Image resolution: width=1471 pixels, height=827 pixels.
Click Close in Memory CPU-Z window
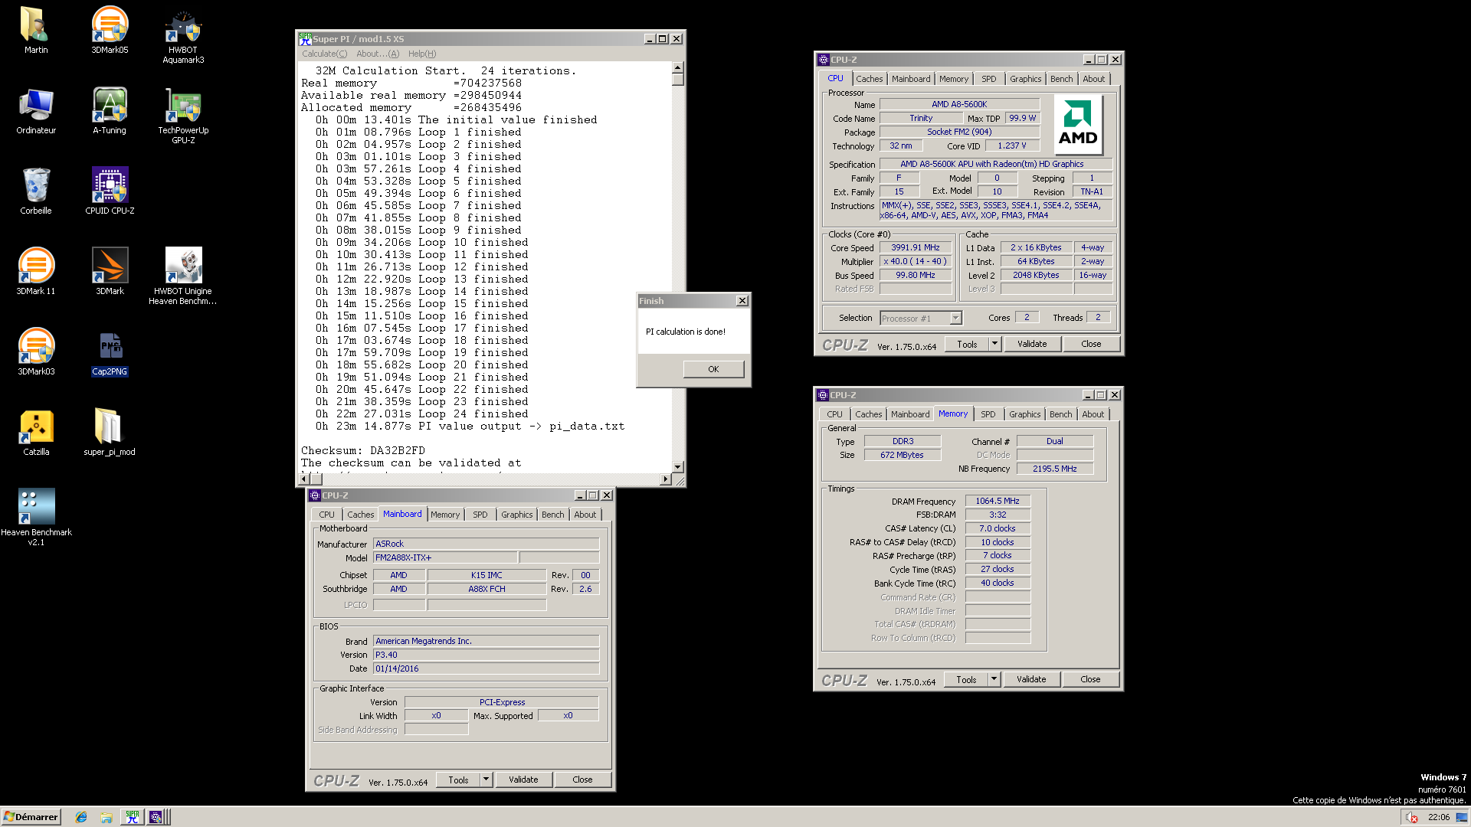tap(1090, 679)
